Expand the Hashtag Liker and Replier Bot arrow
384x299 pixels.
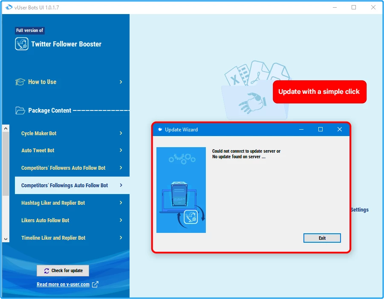pyautogui.click(x=121, y=203)
